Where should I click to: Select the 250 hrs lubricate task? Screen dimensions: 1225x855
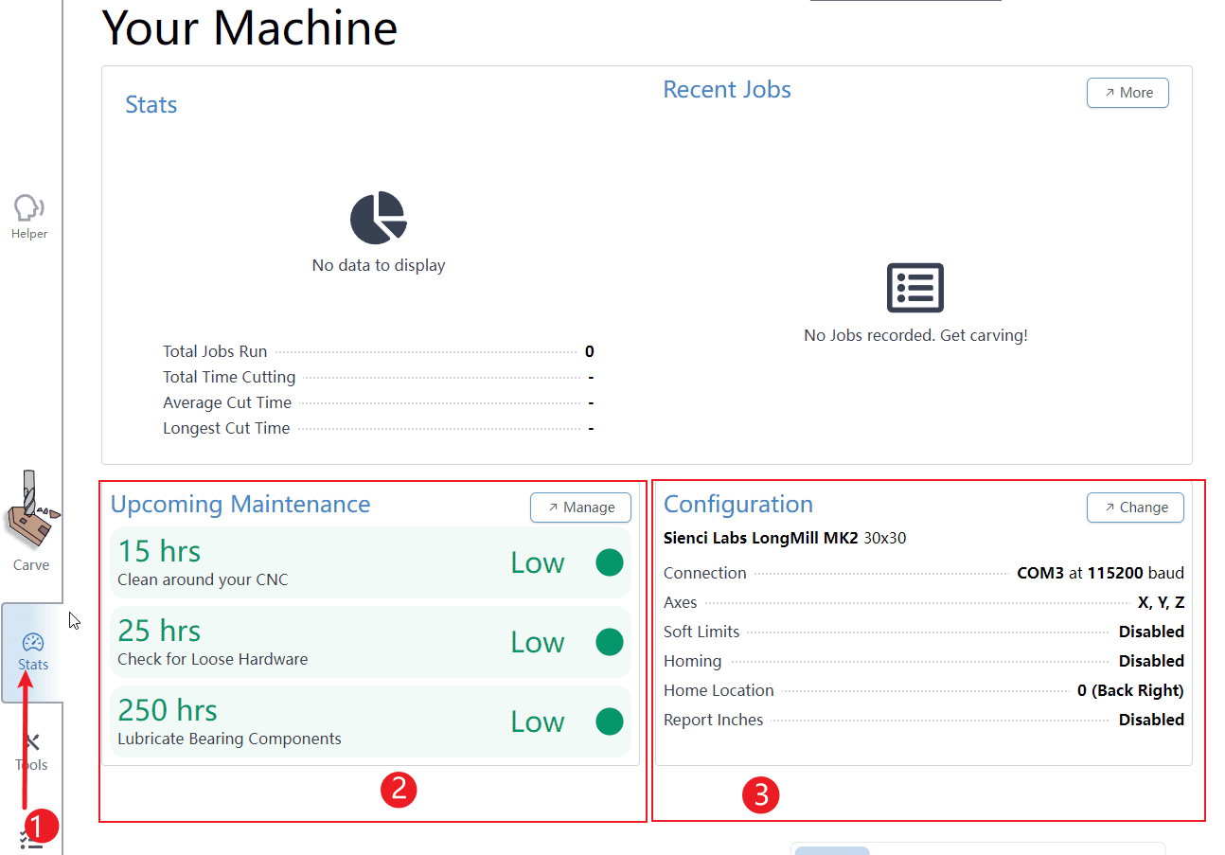[369, 721]
